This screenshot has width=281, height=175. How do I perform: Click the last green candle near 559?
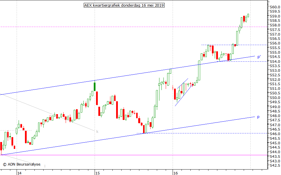point(248,15)
